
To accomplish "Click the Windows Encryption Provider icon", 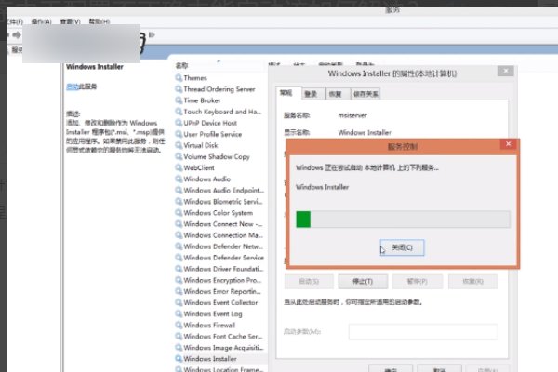I will point(179,280).
